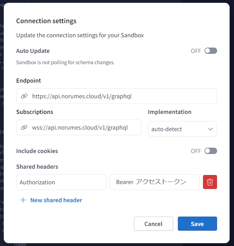Viewport: 234px width, 246px height.
Task: Click the Connection settings dialog heading
Action: pos(46,21)
